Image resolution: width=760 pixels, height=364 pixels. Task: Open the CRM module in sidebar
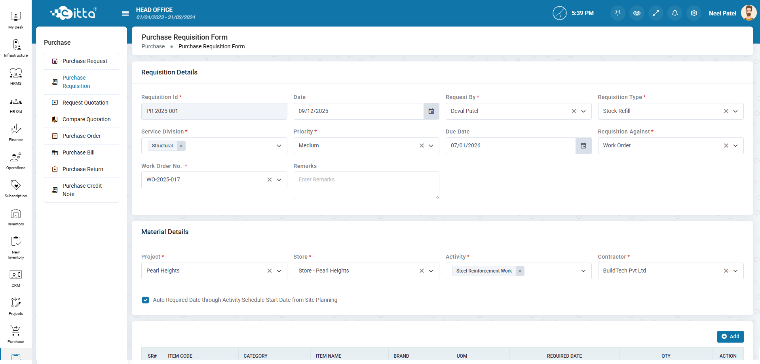coord(16,278)
